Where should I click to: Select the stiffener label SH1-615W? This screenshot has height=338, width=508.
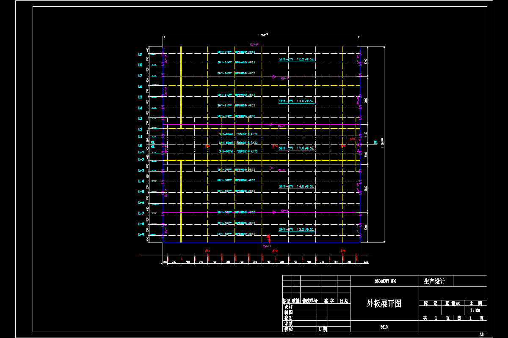(x=224, y=52)
